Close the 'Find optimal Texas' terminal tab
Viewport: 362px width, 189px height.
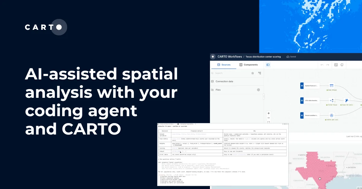[195, 124]
